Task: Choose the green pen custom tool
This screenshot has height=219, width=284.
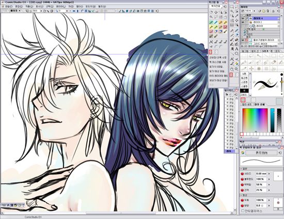Action: coord(211,22)
